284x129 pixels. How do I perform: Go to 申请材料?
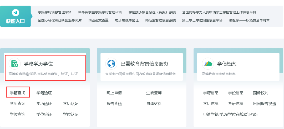(x=154, y=104)
